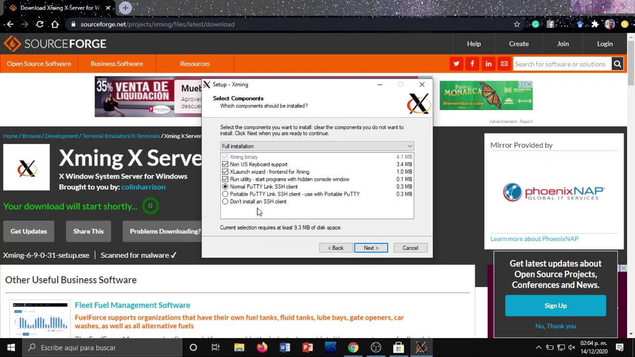Dismiss with No, Thank you

click(556, 326)
